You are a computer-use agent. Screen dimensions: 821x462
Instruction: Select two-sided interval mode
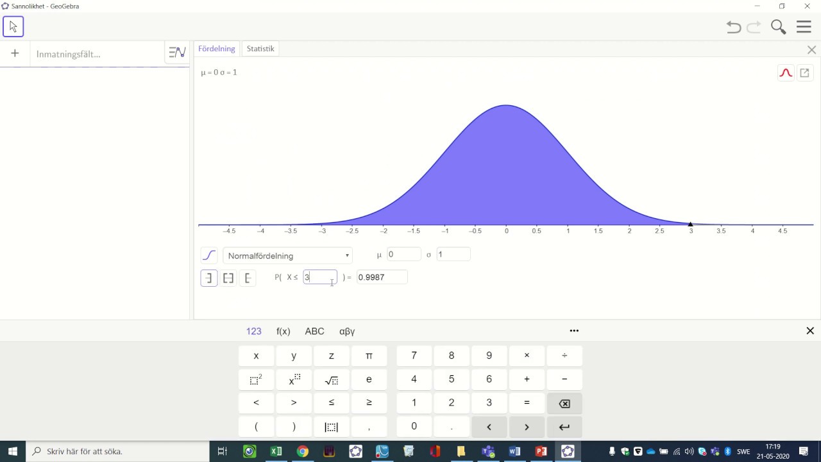click(x=228, y=278)
